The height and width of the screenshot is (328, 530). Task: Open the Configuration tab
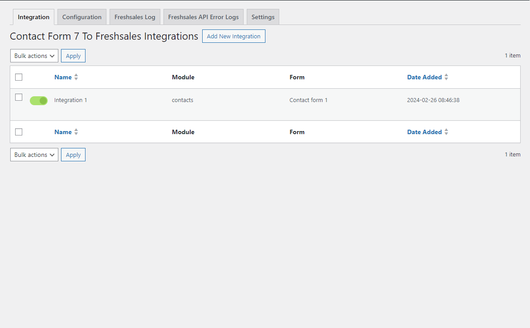(x=82, y=17)
